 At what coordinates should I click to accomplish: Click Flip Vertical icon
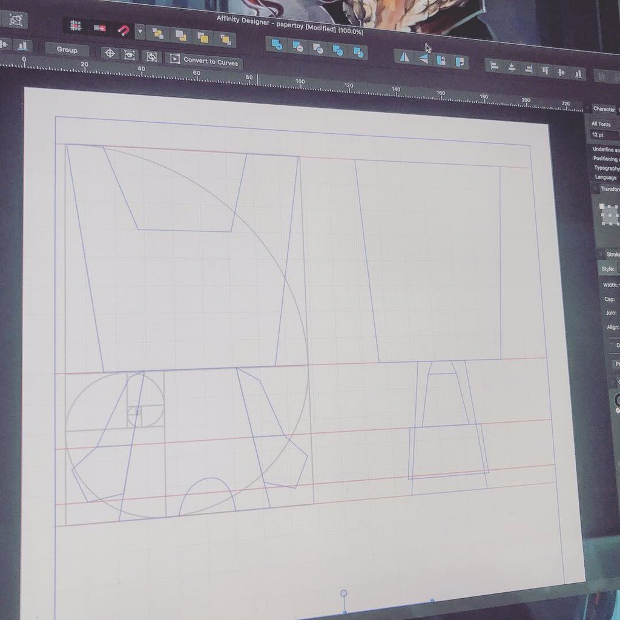point(423,59)
